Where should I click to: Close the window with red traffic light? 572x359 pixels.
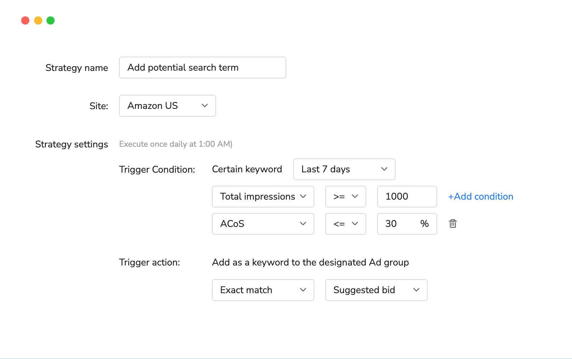[25, 20]
